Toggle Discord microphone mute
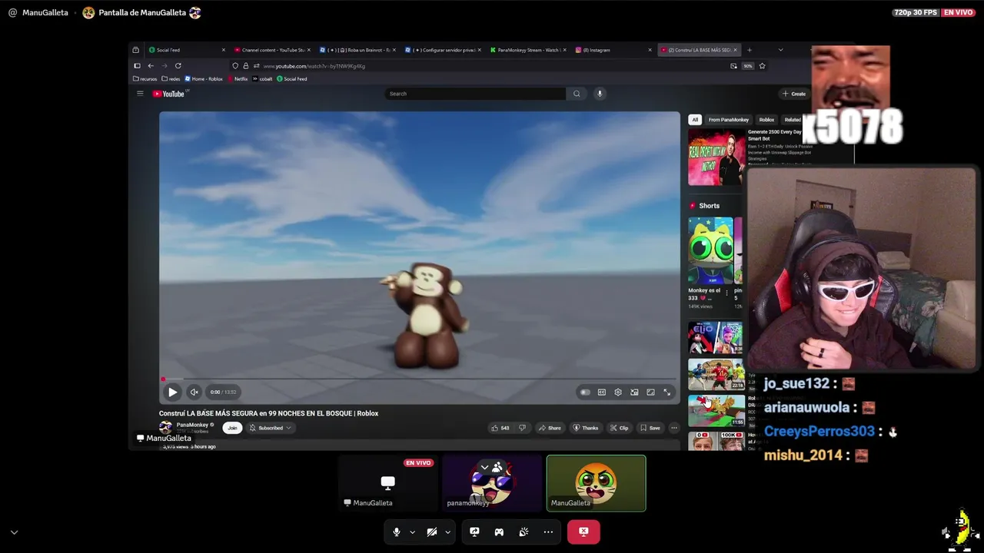This screenshot has height=553, width=984. click(397, 531)
